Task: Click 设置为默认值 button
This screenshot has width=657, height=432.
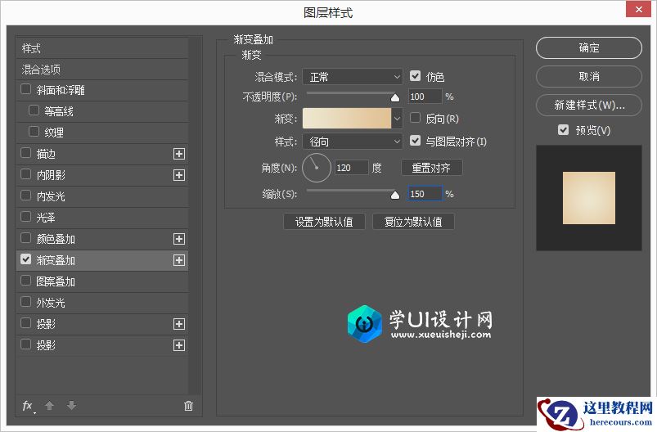Action: (x=324, y=222)
